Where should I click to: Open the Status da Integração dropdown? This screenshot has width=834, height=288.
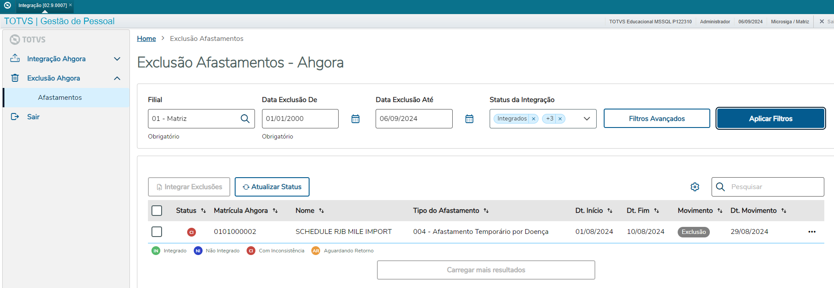[x=587, y=119]
